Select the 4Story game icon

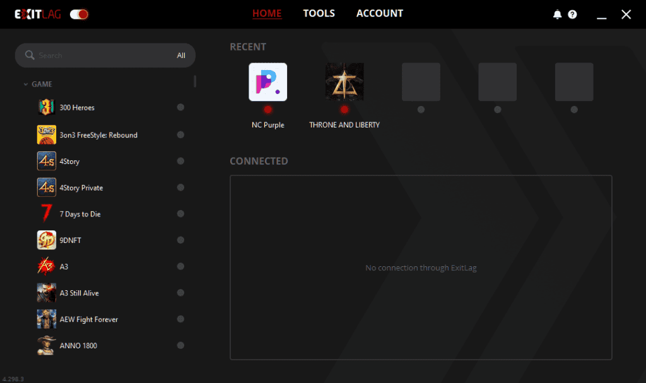pyautogui.click(x=47, y=161)
